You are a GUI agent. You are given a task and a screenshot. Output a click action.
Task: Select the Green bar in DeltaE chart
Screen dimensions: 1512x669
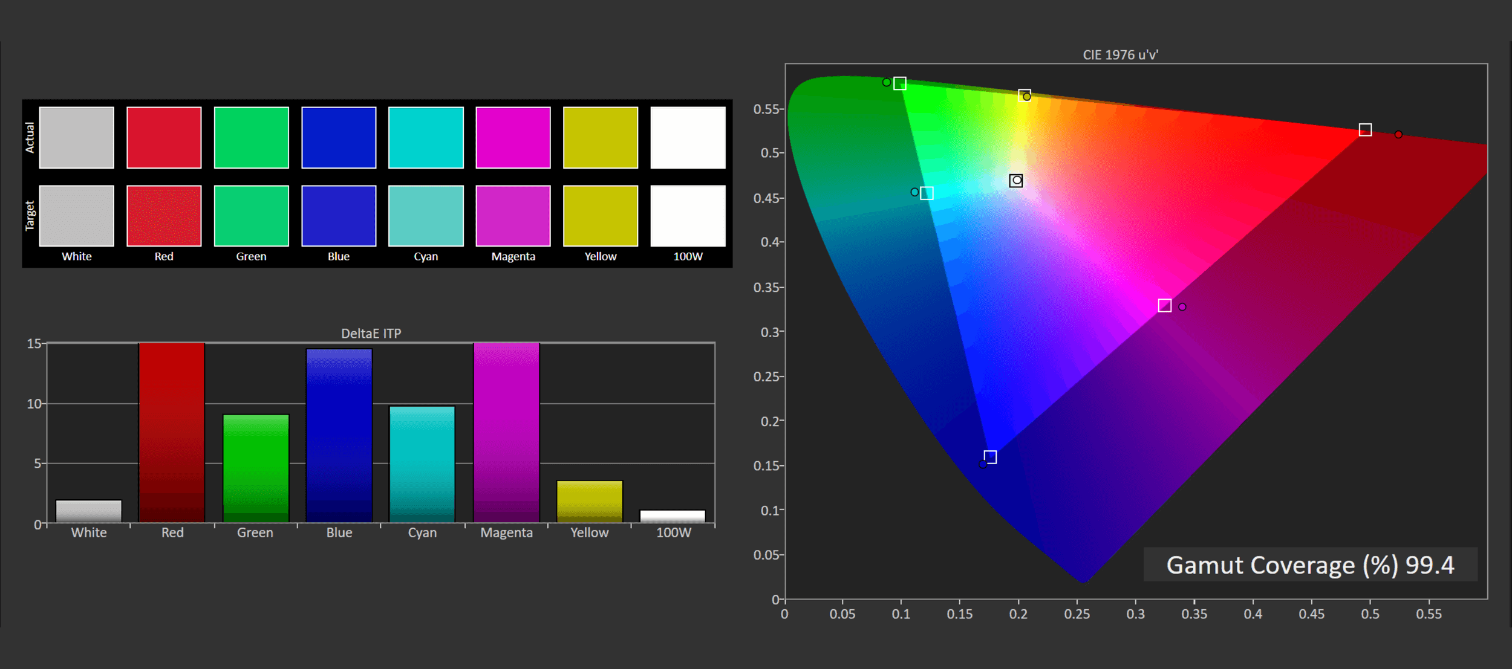click(256, 468)
